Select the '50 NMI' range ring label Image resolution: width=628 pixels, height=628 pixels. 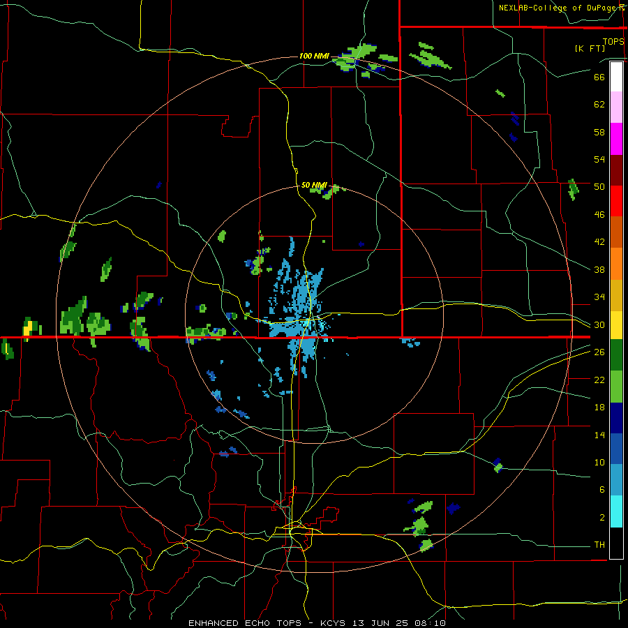(314, 185)
